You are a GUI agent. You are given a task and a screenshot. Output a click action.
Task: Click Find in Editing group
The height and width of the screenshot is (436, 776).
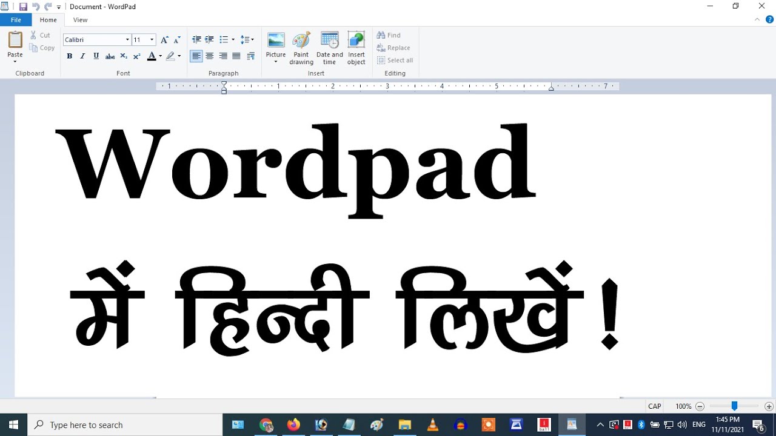[x=389, y=35]
